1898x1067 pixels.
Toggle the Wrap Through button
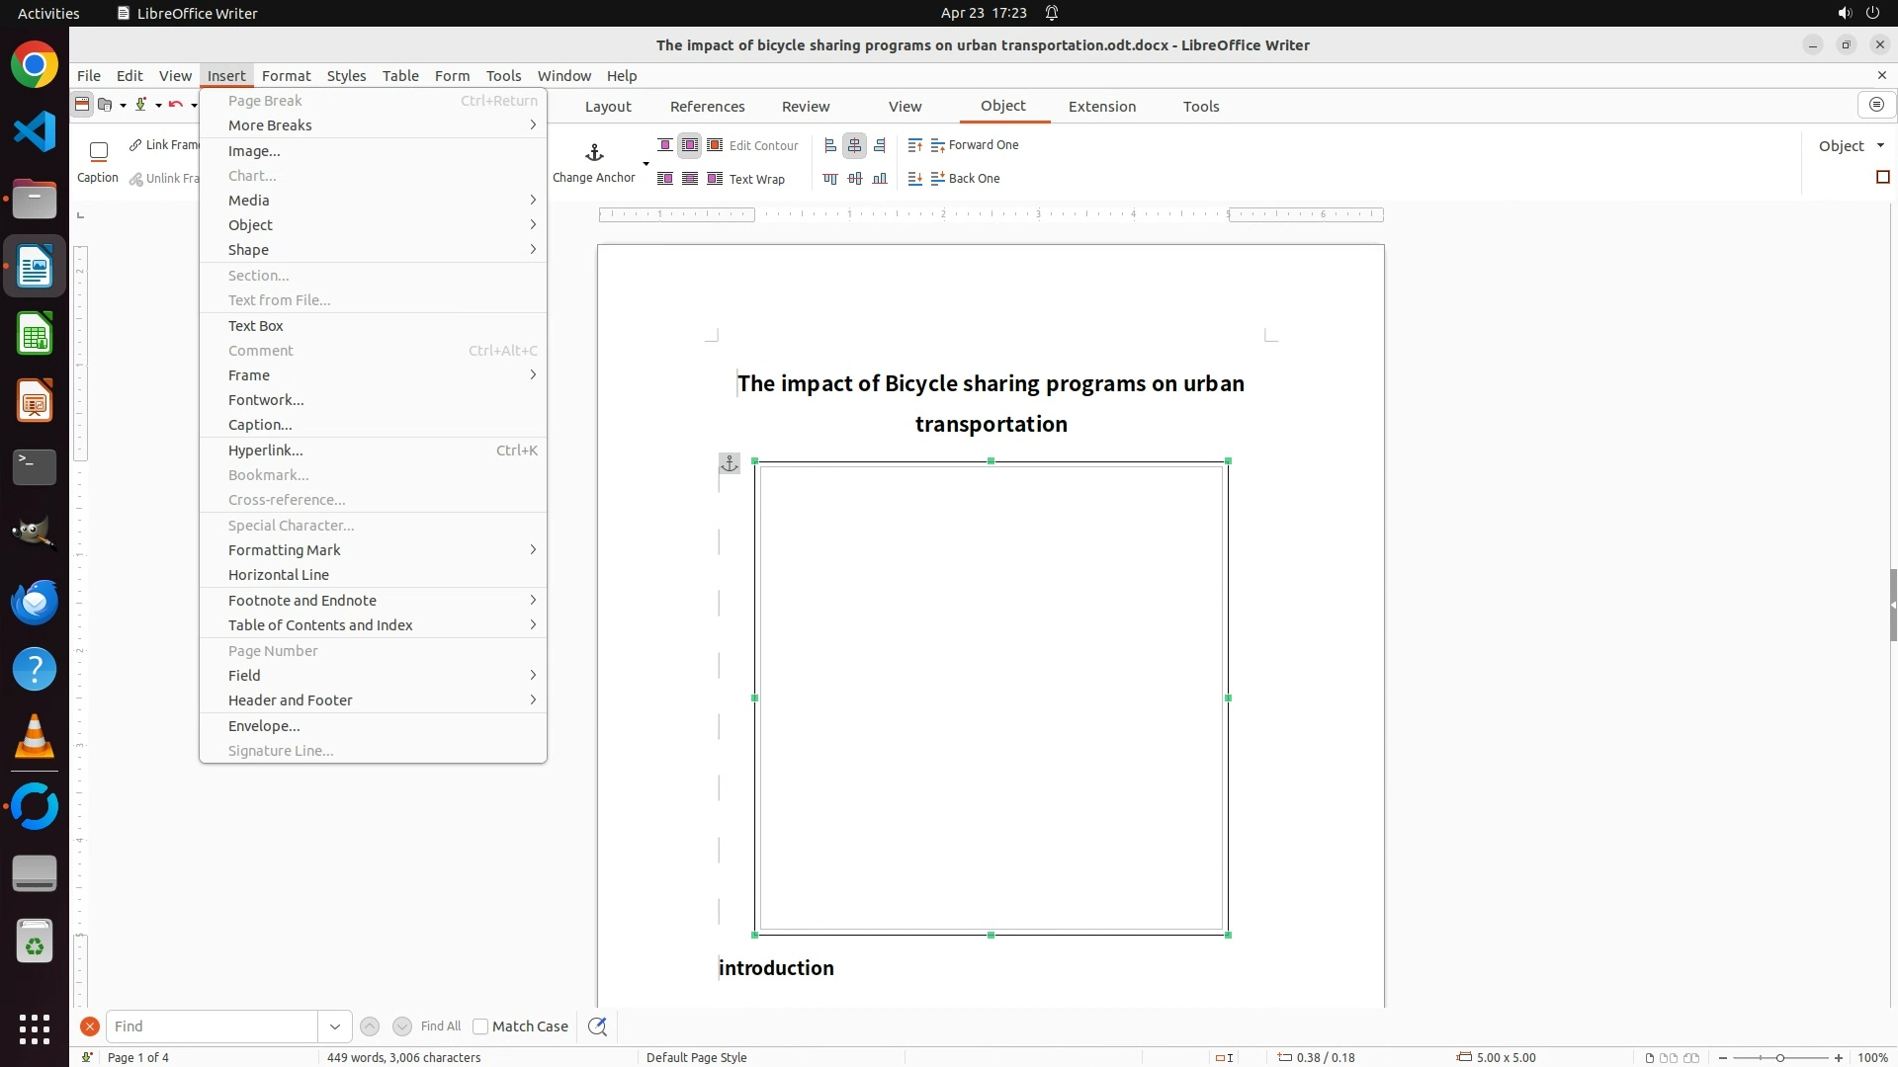[690, 179]
